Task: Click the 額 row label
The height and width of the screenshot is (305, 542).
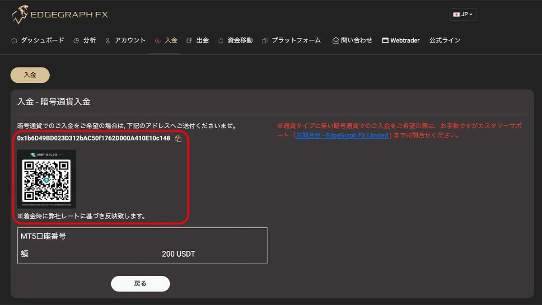Action: click(x=24, y=254)
